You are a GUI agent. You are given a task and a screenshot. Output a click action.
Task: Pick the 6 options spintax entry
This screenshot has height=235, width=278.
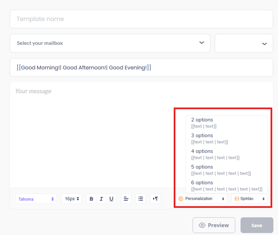click(227, 185)
